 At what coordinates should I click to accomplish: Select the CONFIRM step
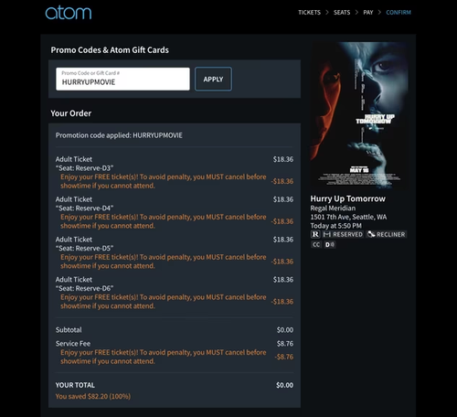[399, 13]
